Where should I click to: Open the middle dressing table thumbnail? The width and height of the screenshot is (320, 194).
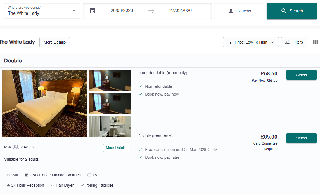[x=110, y=103]
